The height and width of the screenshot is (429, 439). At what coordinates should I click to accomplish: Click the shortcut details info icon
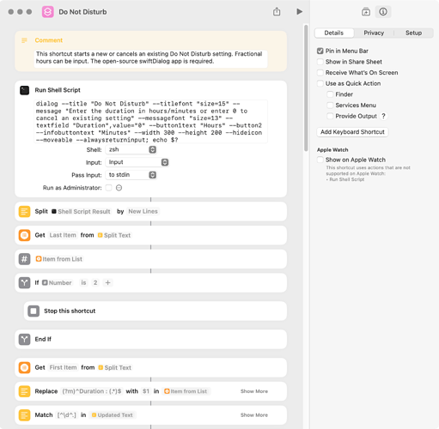[x=383, y=12]
